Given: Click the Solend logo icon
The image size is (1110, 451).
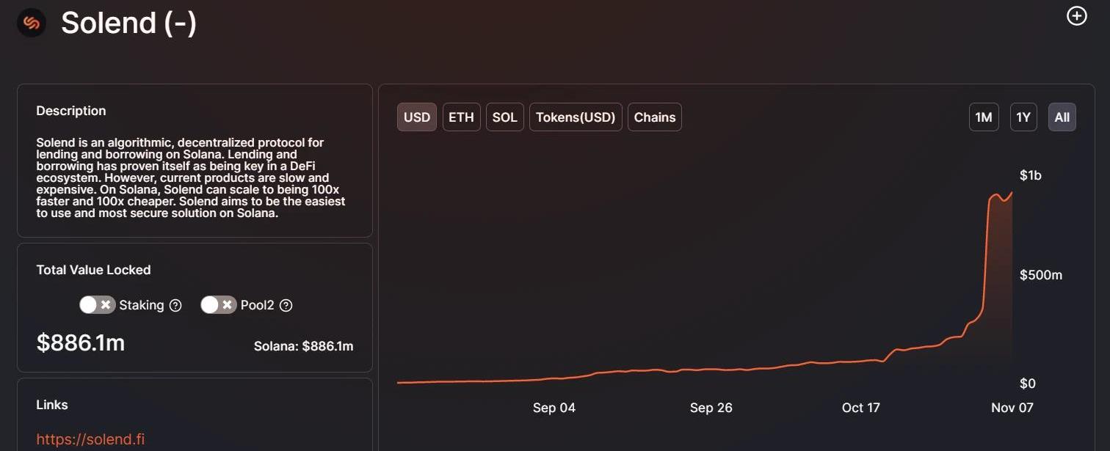Looking at the screenshot, I should pyautogui.click(x=32, y=23).
